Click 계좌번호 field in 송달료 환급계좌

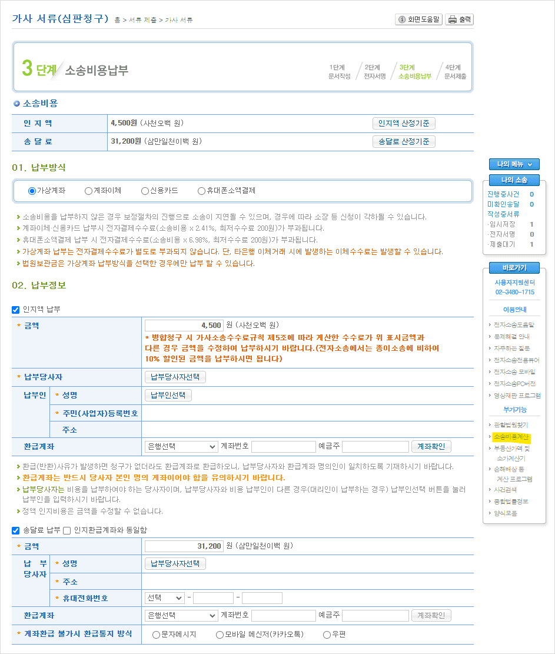(x=284, y=616)
